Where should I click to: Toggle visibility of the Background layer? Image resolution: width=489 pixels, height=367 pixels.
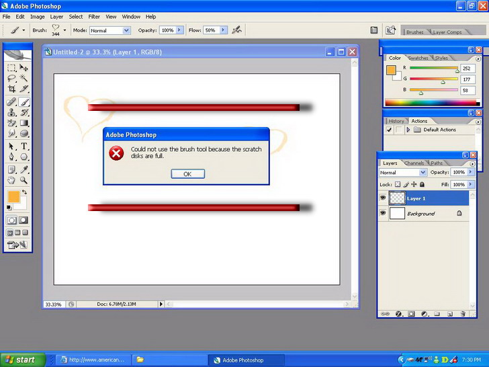click(383, 213)
